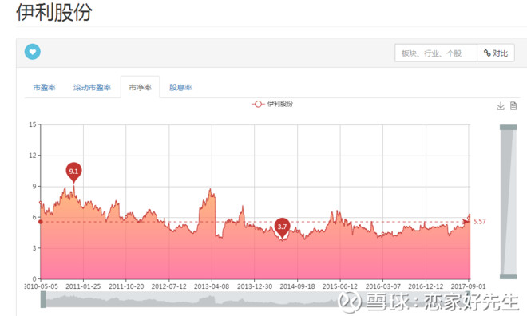Click the 9.1 maximum value marker pin

(73, 172)
